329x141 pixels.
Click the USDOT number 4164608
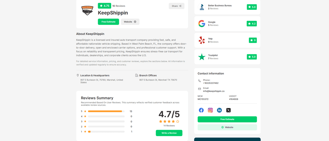[x=234, y=99]
